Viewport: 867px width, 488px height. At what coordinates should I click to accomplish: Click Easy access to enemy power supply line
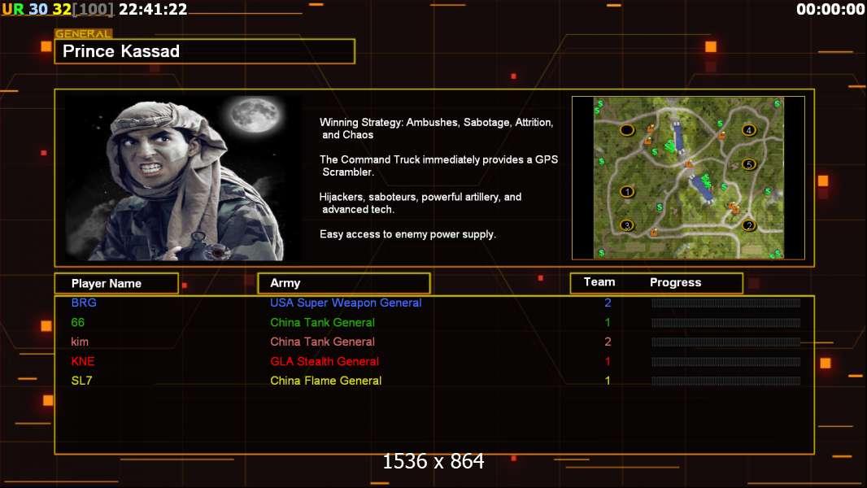[x=407, y=234]
